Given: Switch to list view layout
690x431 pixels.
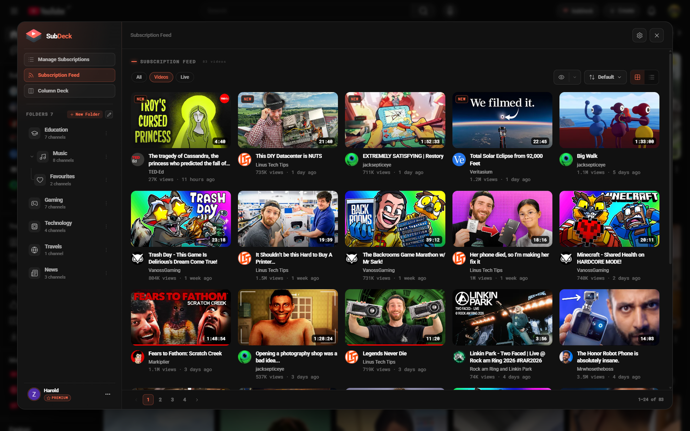Looking at the screenshot, I should (652, 77).
